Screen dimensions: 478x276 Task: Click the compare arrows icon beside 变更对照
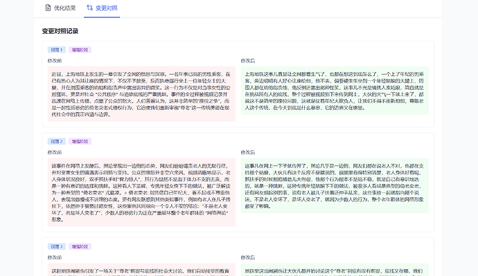pos(89,8)
